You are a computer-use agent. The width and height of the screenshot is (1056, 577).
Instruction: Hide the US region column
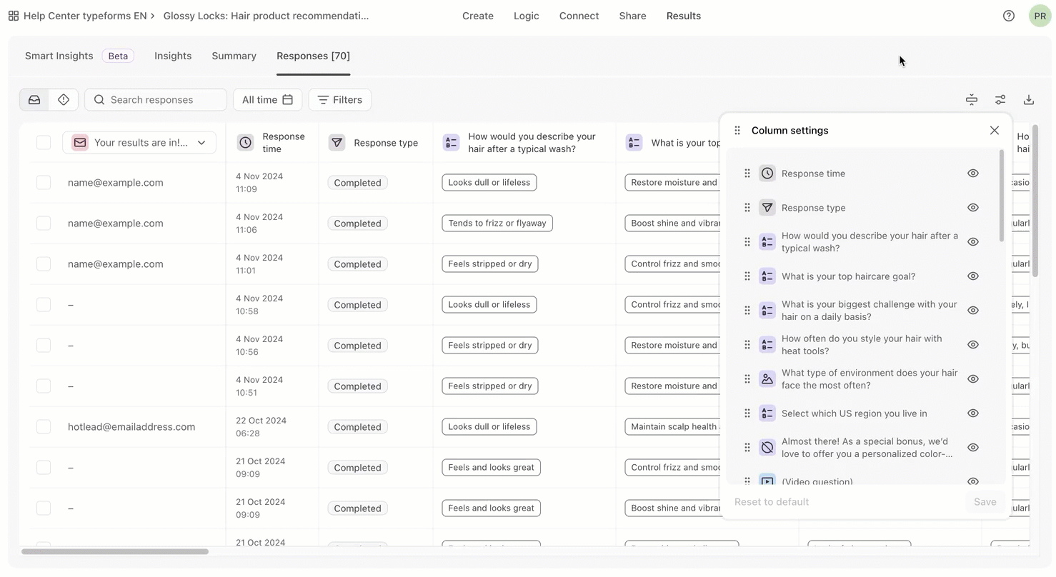pyautogui.click(x=973, y=413)
